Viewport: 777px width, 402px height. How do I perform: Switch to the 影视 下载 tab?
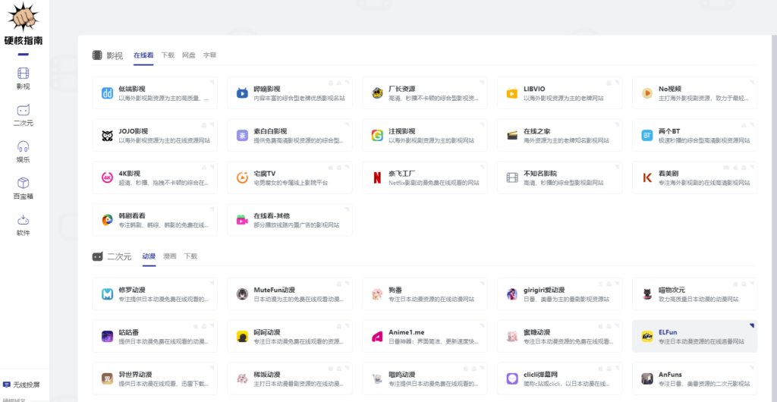tap(168, 55)
